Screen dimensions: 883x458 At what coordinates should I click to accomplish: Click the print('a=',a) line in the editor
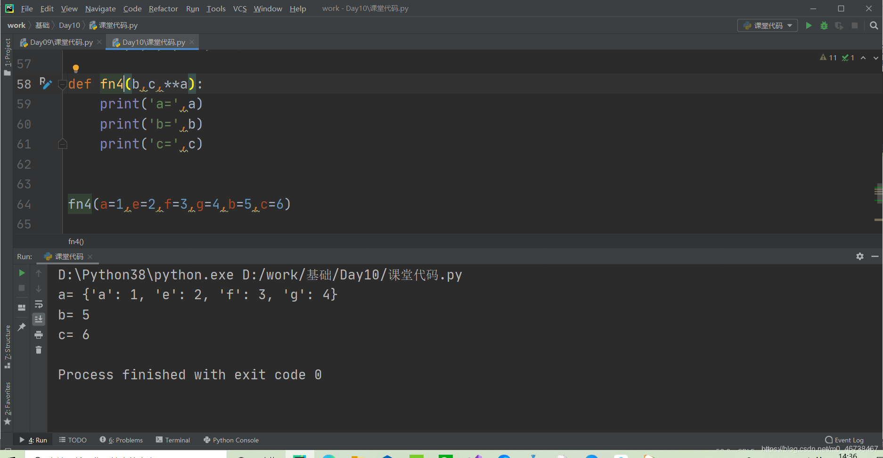[x=151, y=104]
